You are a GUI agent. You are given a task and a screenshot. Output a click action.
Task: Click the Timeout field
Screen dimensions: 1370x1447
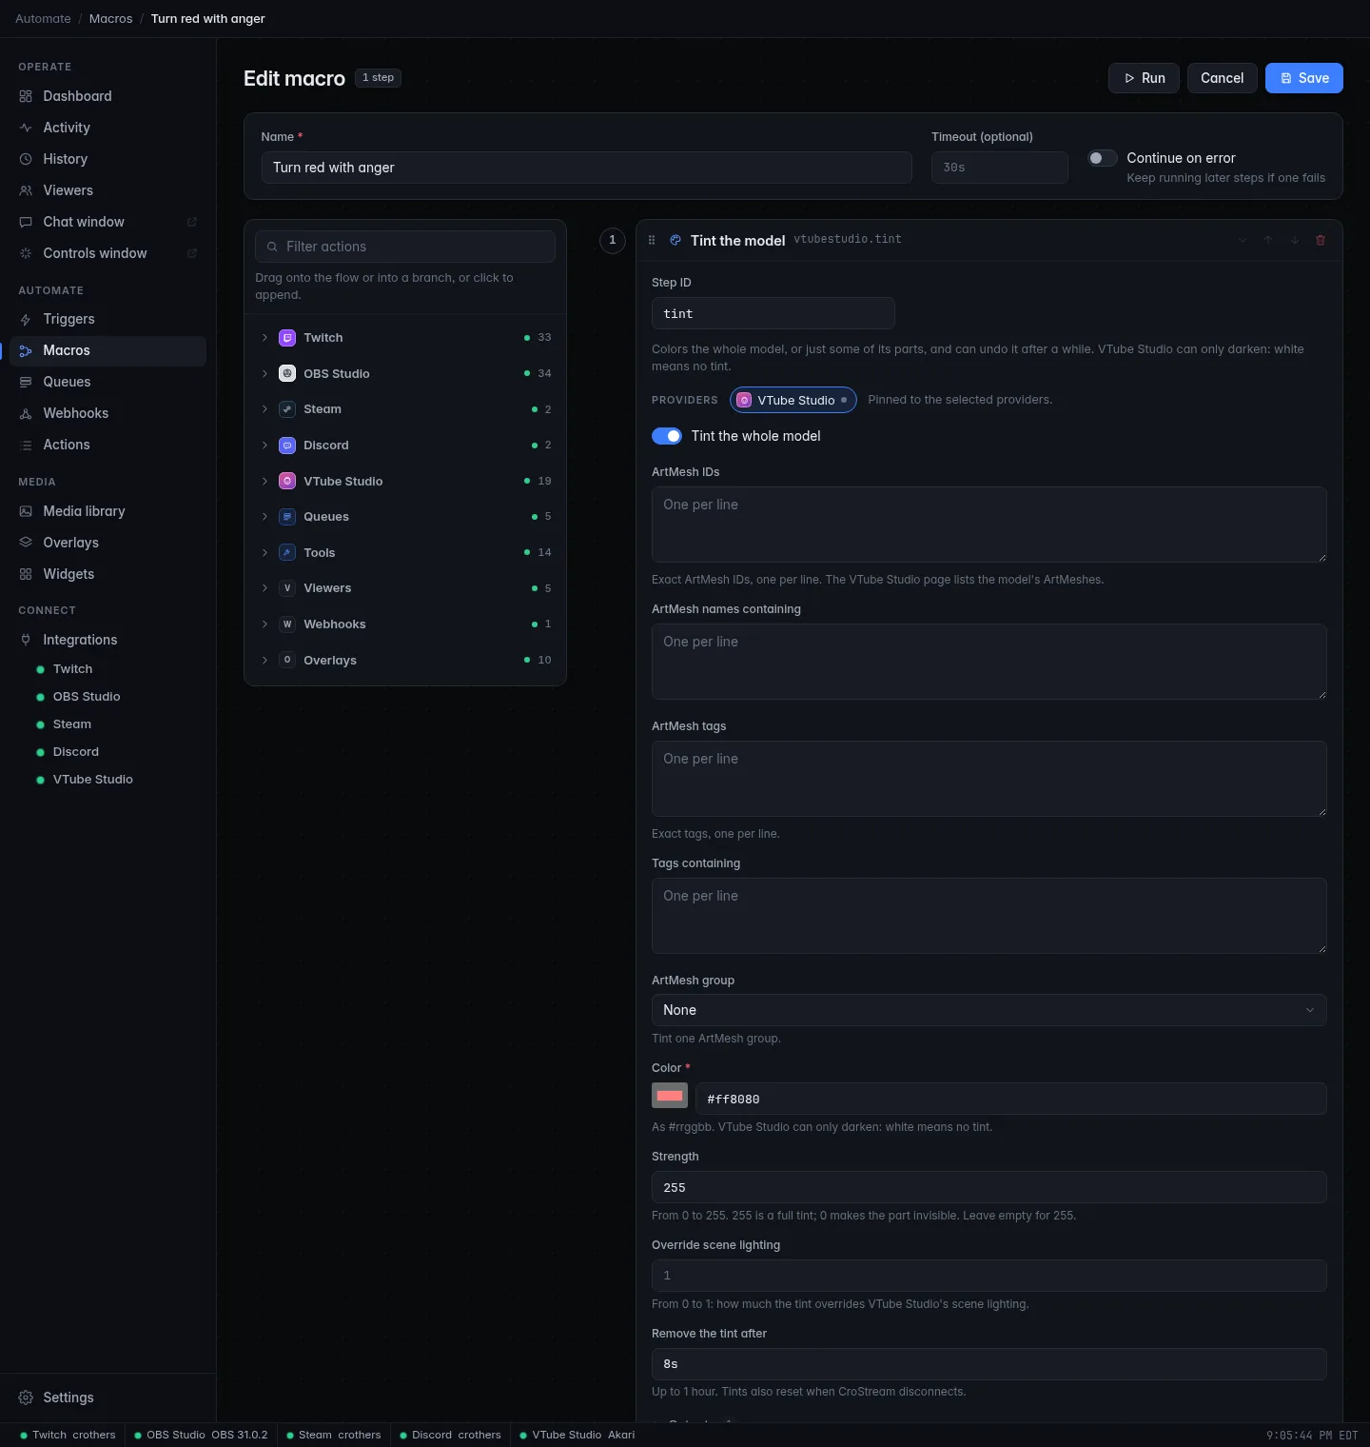click(x=999, y=168)
